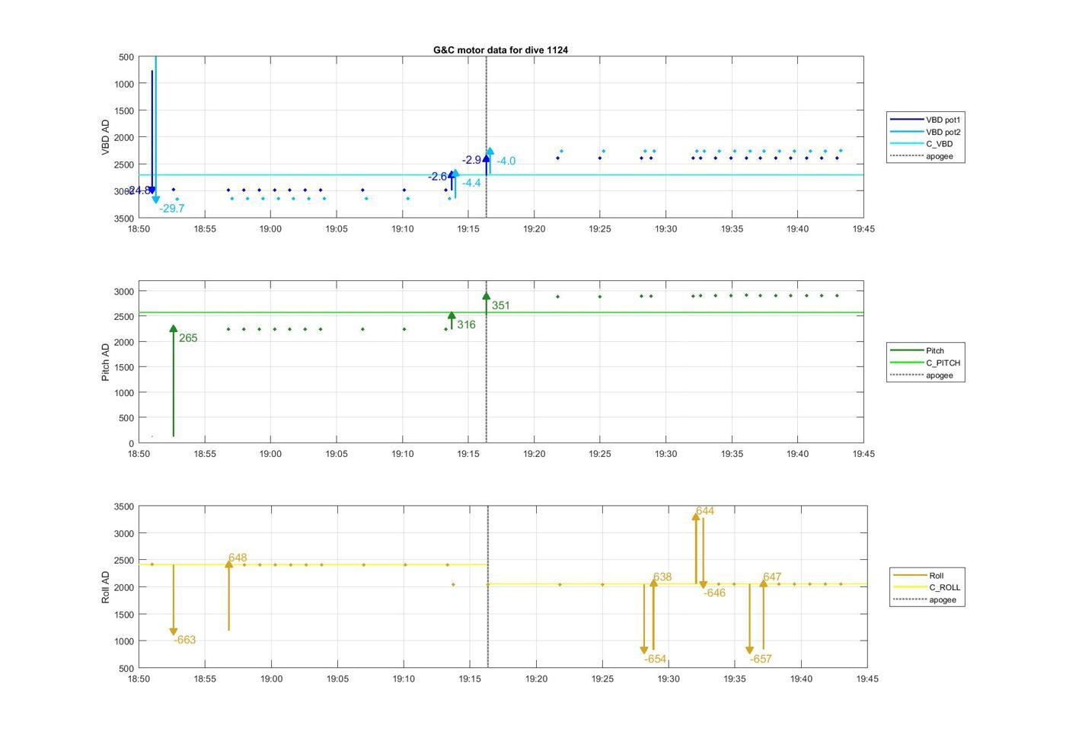This screenshot has width=1066, height=751.
Task: Click the 647 roll annotation
Action: coord(772,577)
